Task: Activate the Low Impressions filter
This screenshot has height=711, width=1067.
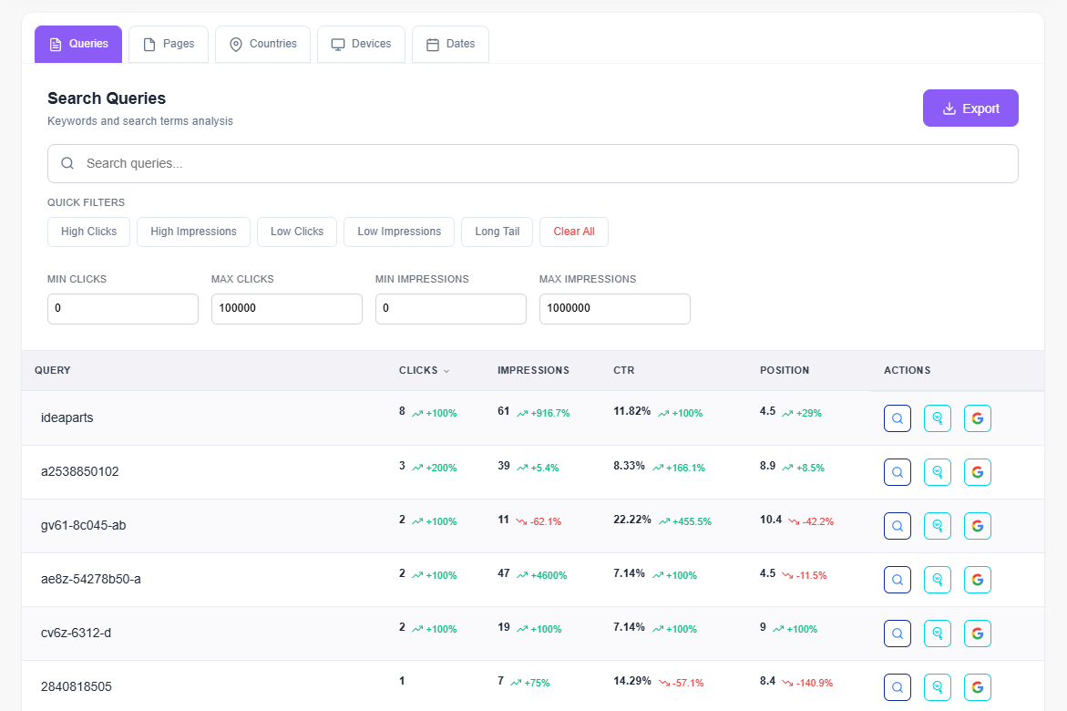Action: 398,232
